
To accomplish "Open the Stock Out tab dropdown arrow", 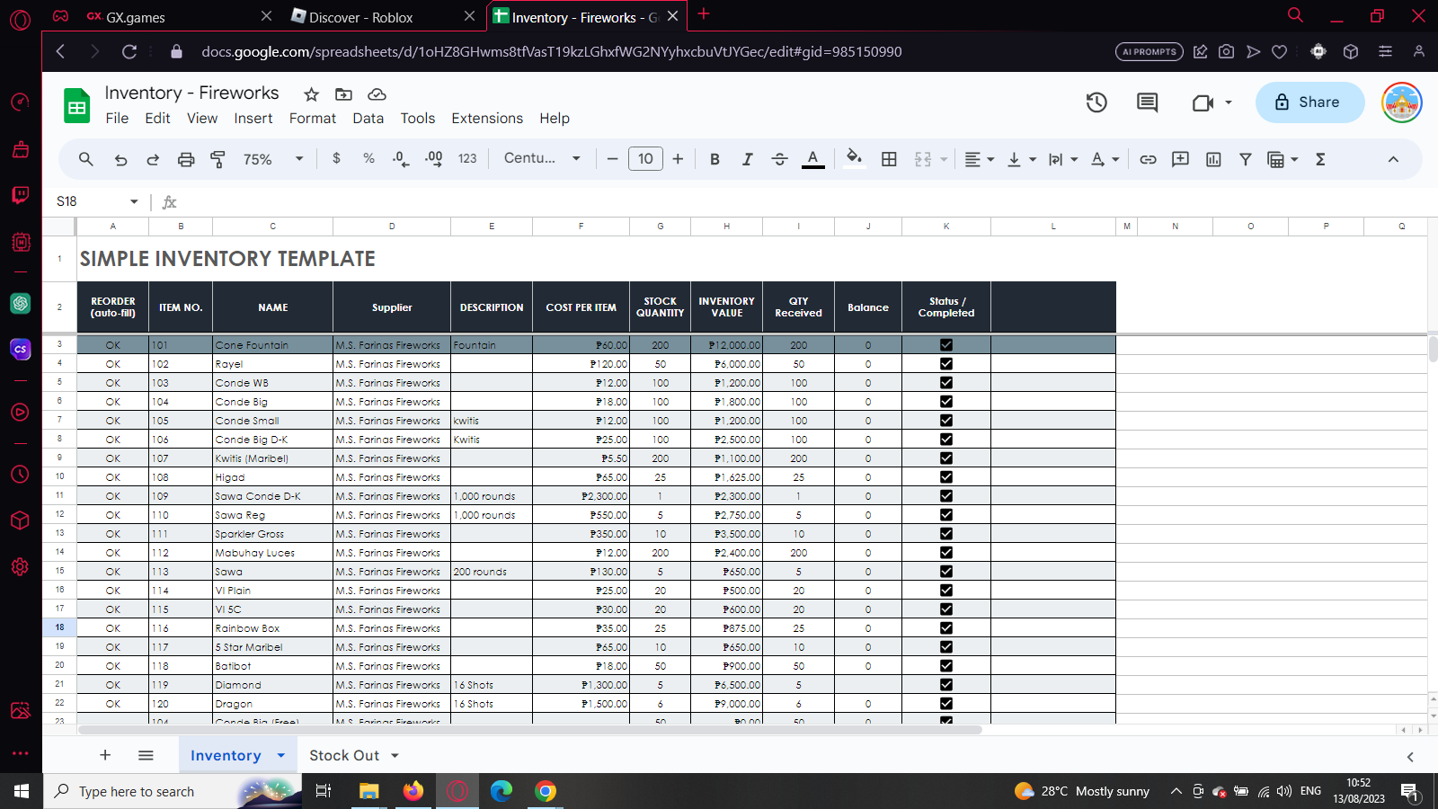I will pyautogui.click(x=395, y=756).
